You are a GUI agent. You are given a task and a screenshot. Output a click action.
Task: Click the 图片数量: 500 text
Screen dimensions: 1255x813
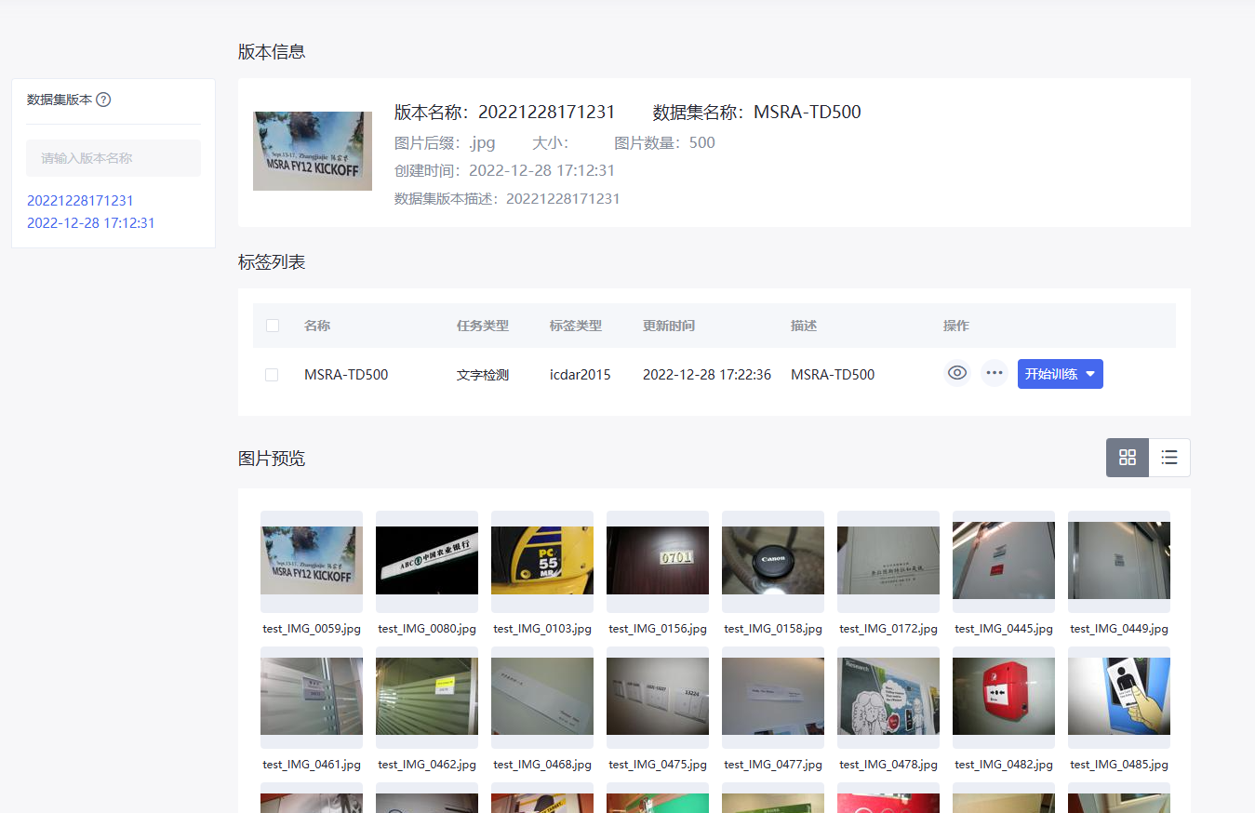coord(665,142)
